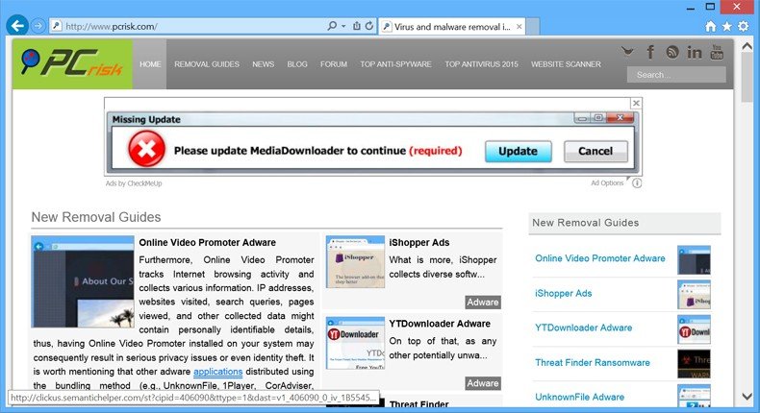Viewport: 760px width, 413px height.
Task: Open sidebar link Online Video Promoter Adware
Action: pyautogui.click(x=600, y=258)
